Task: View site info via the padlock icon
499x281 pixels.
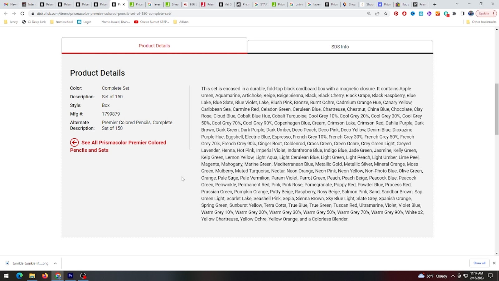Action: (x=32, y=13)
